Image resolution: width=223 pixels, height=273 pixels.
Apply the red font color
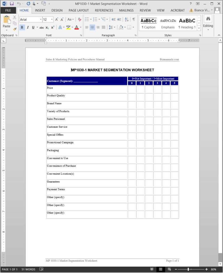coord(76,27)
